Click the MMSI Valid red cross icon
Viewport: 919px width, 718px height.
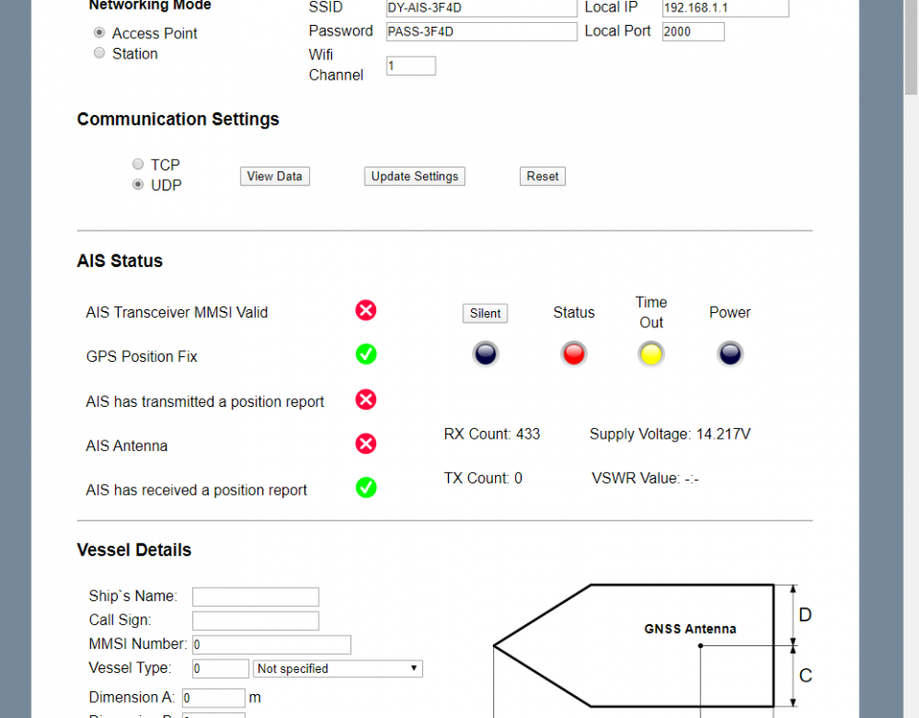pyautogui.click(x=366, y=310)
